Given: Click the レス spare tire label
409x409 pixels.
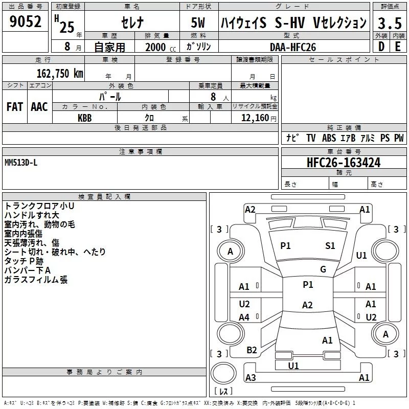Looking at the screenshot, I should [x=223, y=391].
